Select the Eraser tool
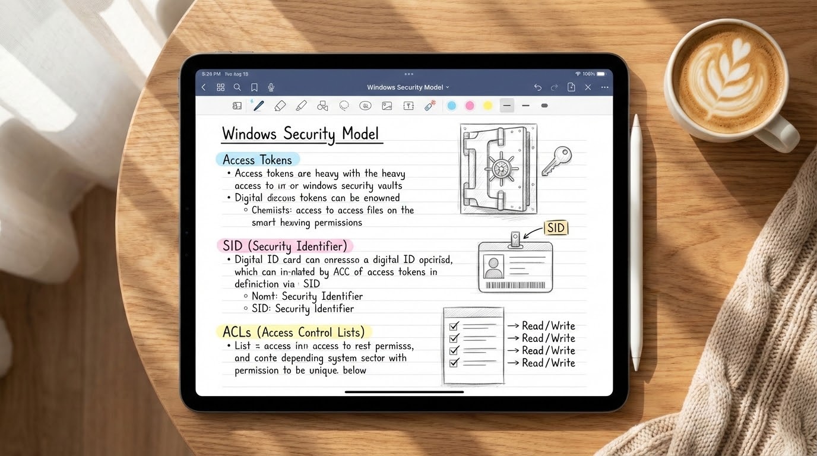 [280, 106]
